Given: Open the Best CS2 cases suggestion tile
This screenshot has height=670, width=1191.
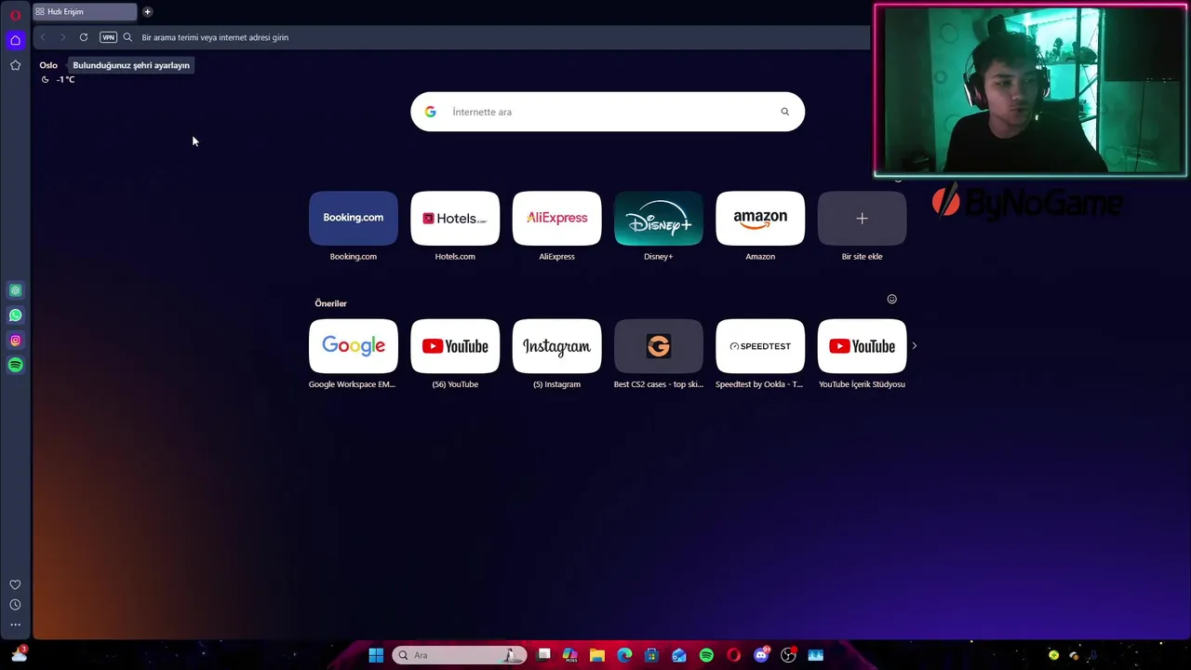Looking at the screenshot, I should (659, 346).
